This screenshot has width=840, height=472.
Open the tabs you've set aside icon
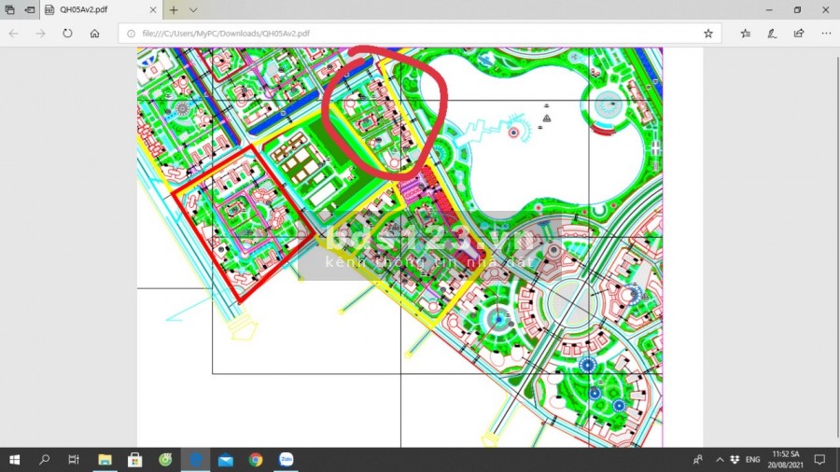coord(9,9)
